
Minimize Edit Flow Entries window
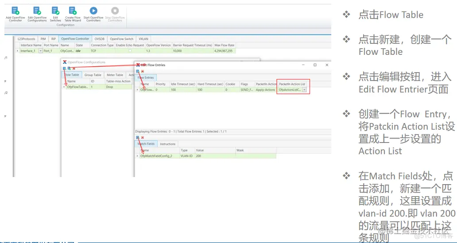click(x=303, y=65)
